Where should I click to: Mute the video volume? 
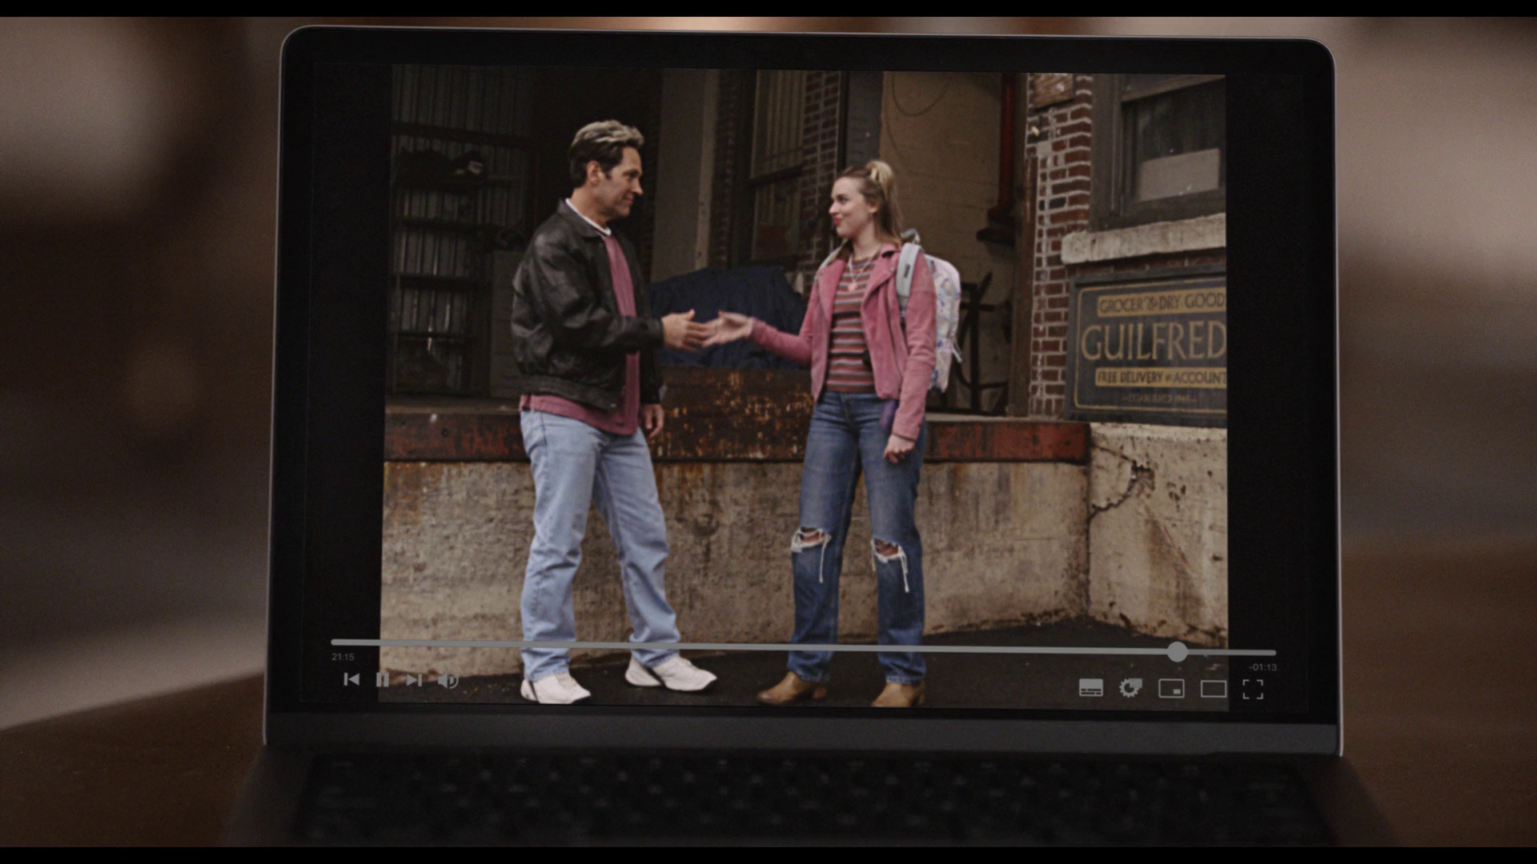(447, 681)
